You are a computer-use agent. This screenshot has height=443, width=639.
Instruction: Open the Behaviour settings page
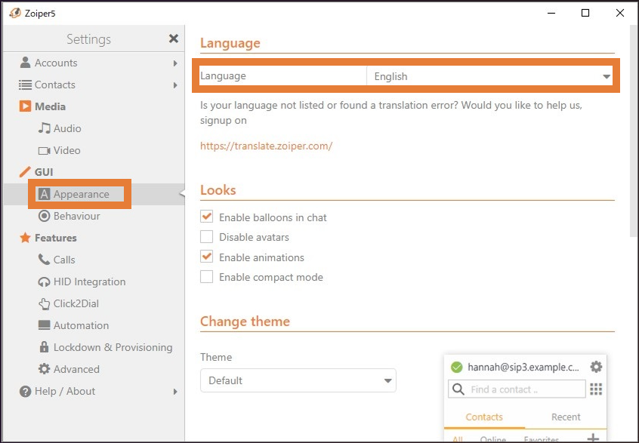(x=76, y=216)
